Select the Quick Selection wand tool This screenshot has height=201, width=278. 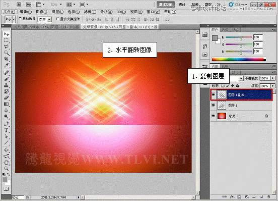click(7, 53)
